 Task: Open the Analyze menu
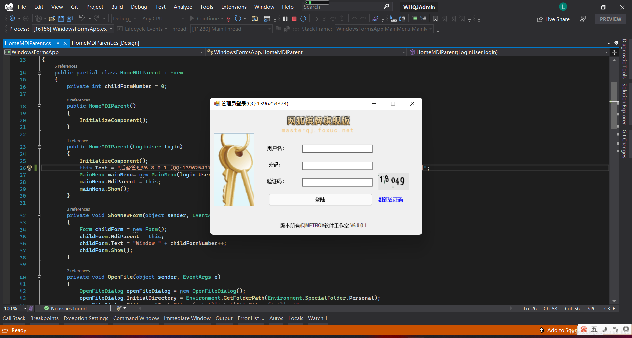[183, 7]
